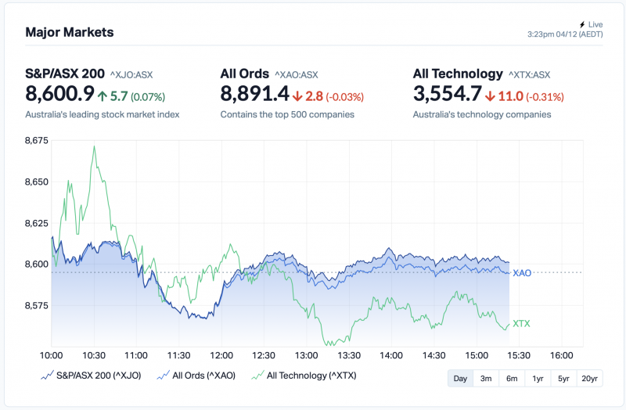Open the All Ords index heading
This screenshot has width=626, height=410.
point(244,74)
